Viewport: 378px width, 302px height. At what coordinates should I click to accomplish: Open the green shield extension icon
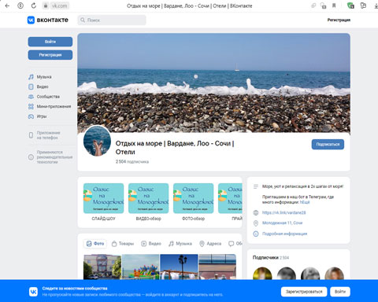point(350,6)
